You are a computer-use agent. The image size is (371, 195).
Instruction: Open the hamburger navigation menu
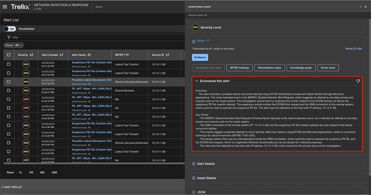[5, 6]
